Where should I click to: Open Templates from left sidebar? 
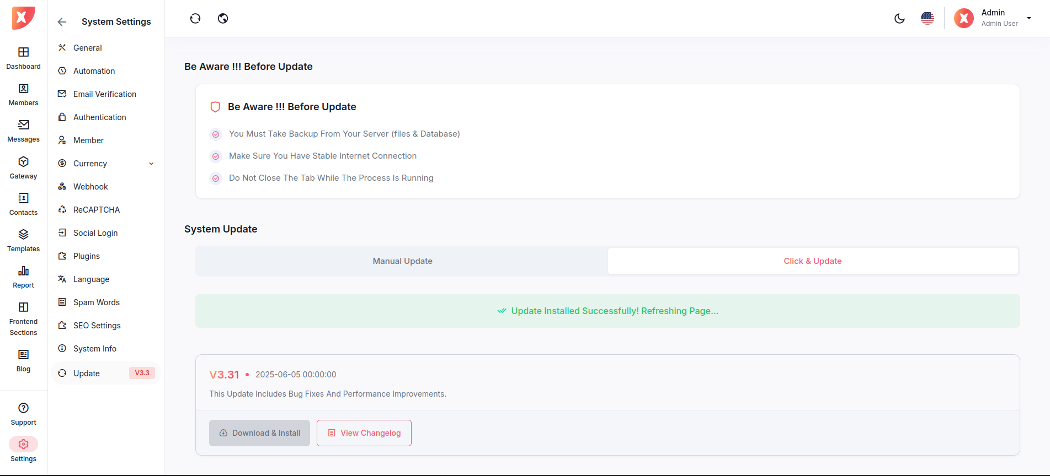pyautogui.click(x=23, y=240)
